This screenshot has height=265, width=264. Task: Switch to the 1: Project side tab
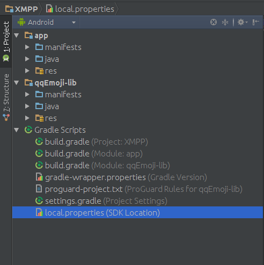coord(6,41)
